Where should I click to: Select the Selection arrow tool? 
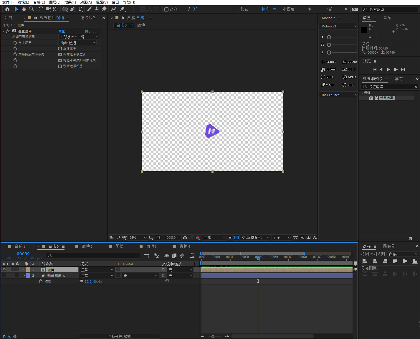pos(17,9)
